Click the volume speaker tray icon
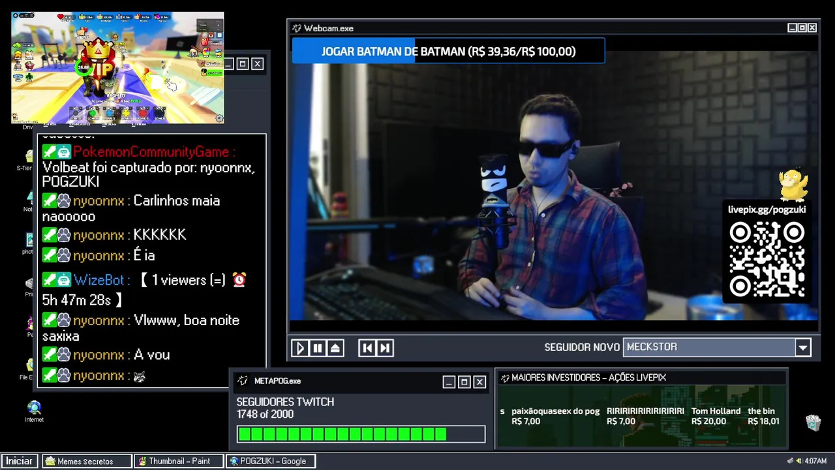 coord(798,461)
